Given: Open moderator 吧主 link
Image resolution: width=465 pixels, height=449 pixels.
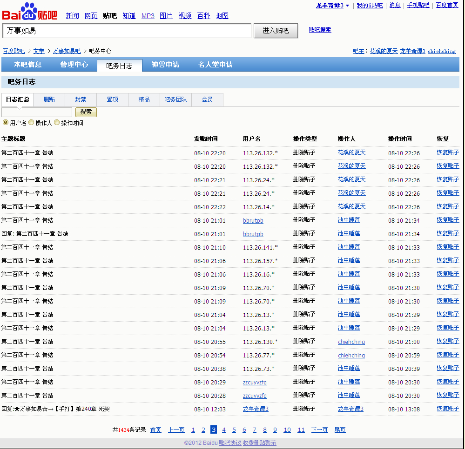Looking at the screenshot, I should pos(358,51).
